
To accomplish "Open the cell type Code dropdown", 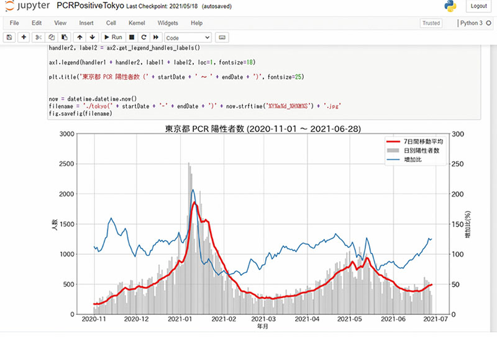I will pyautogui.click(x=188, y=38).
